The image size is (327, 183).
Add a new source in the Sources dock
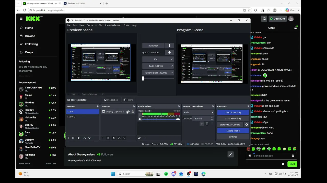(x=103, y=138)
